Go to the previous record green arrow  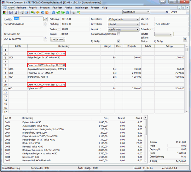(x=58, y=13)
